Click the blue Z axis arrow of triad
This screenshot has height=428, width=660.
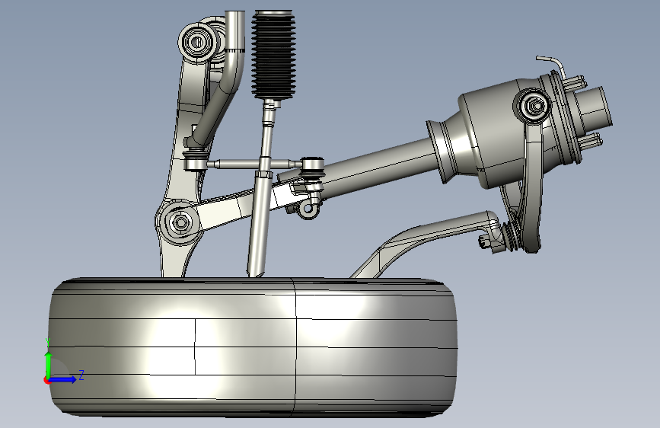pyautogui.click(x=63, y=379)
